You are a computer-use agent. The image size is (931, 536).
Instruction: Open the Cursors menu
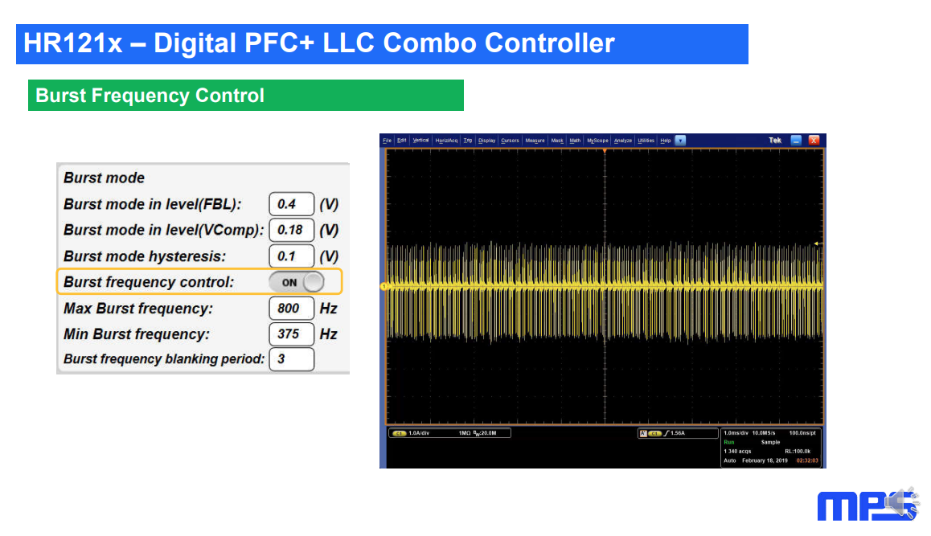click(x=510, y=141)
